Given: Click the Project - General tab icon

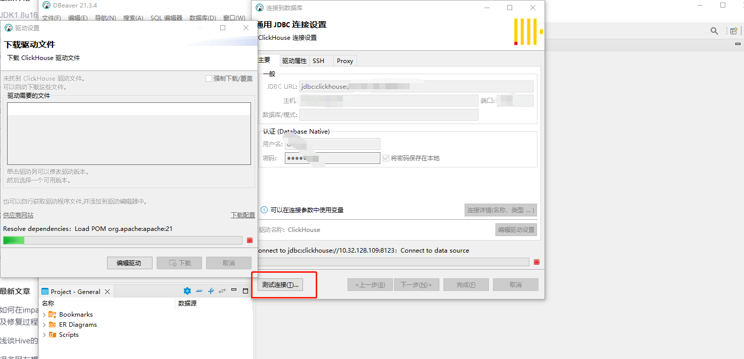Looking at the screenshot, I should coord(45,291).
